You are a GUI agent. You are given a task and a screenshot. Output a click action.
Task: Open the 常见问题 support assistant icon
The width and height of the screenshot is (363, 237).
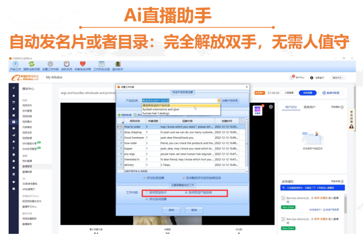pyautogui.click(x=351, y=119)
